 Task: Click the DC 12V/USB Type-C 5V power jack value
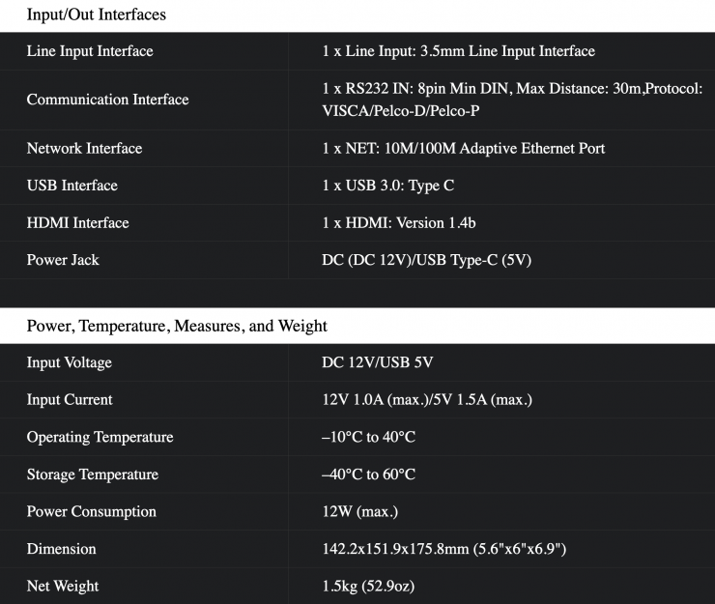coord(427,260)
